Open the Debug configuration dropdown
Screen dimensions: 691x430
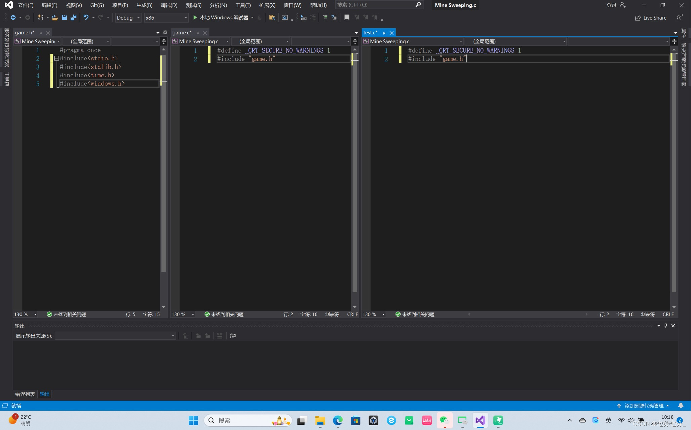click(x=128, y=18)
